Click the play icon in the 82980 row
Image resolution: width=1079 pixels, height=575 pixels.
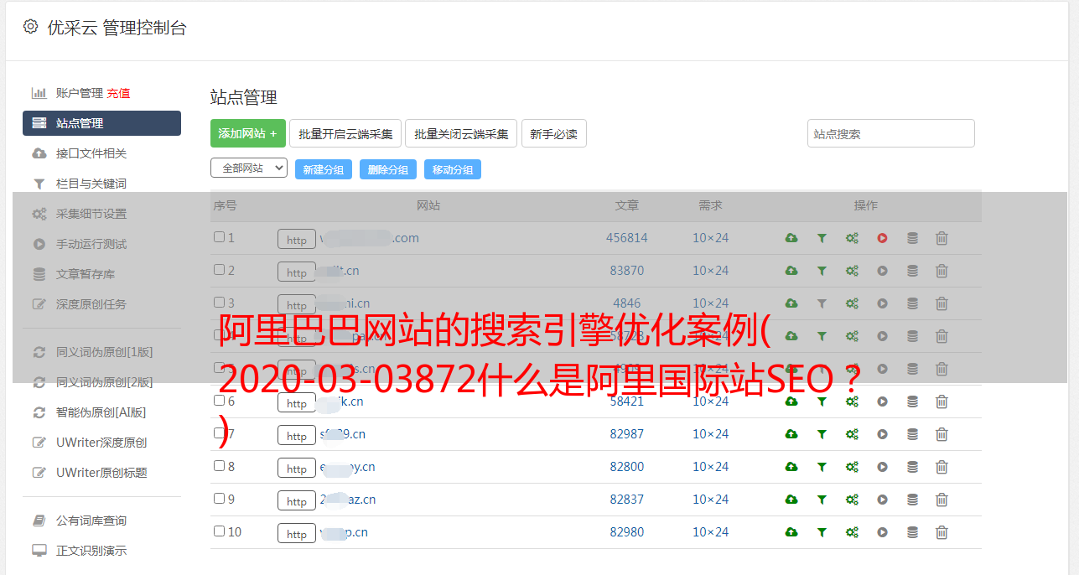coord(882,532)
